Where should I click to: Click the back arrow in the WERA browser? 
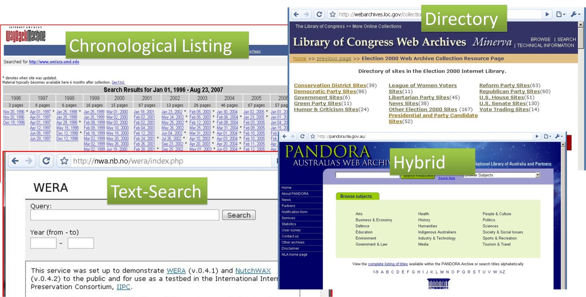click(15, 161)
